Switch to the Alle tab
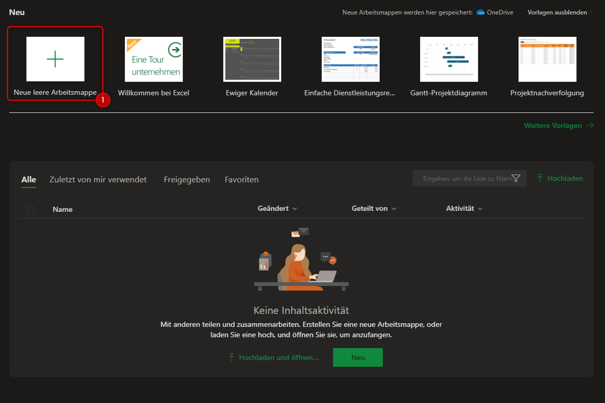Image resolution: width=605 pixels, height=403 pixels. [x=28, y=180]
